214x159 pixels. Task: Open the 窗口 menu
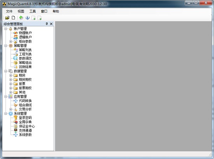pyautogui.click(x=44, y=11)
